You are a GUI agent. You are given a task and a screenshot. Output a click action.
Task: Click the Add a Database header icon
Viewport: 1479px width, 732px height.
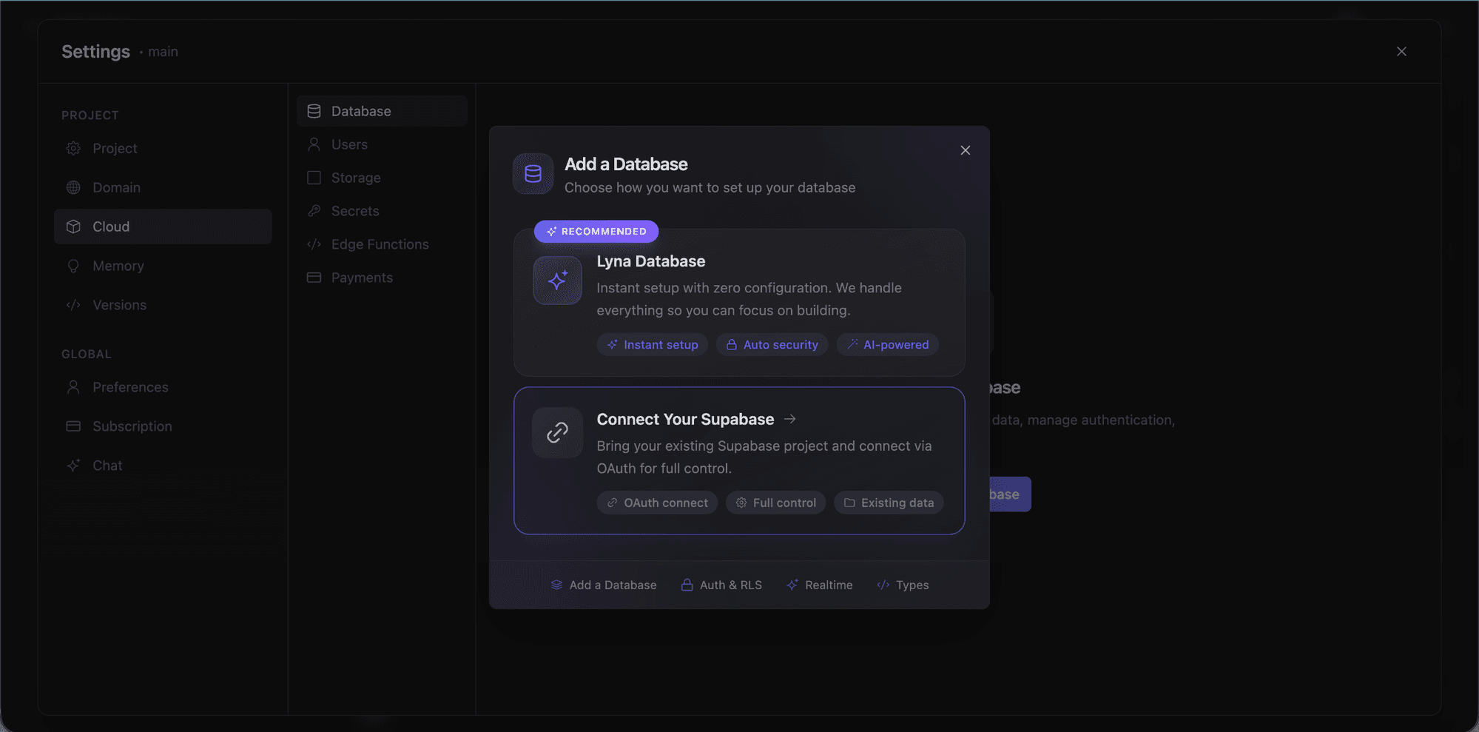tap(533, 174)
